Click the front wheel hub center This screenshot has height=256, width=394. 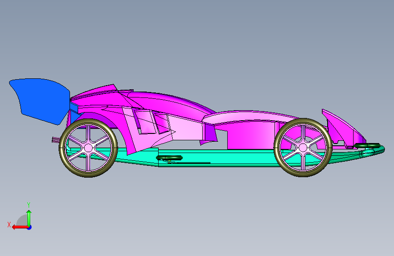303,148
